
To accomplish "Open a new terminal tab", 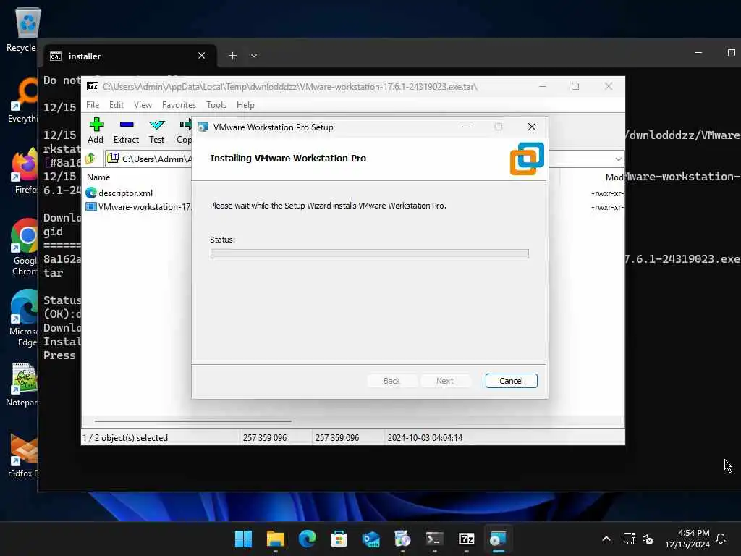I will point(232,56).
